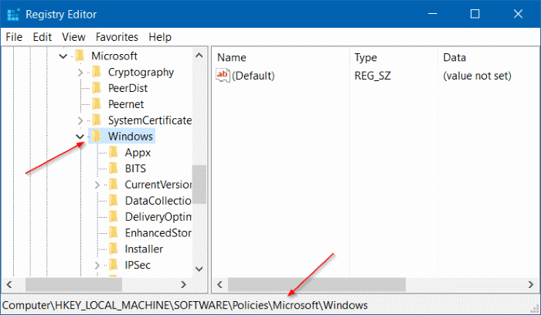
Task: Select the Microsoft tree key label
Action: pyautogui.click(x=114, y=56)
